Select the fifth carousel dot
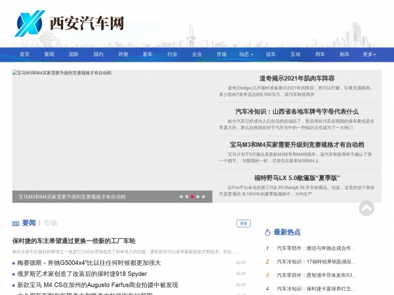Screen dimensions: 394x295 tap(204, 197)
